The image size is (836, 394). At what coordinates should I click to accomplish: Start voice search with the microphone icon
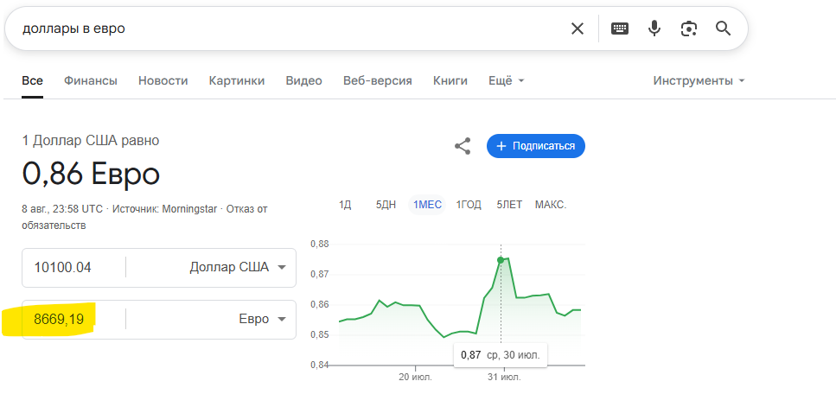coord(654,29)
